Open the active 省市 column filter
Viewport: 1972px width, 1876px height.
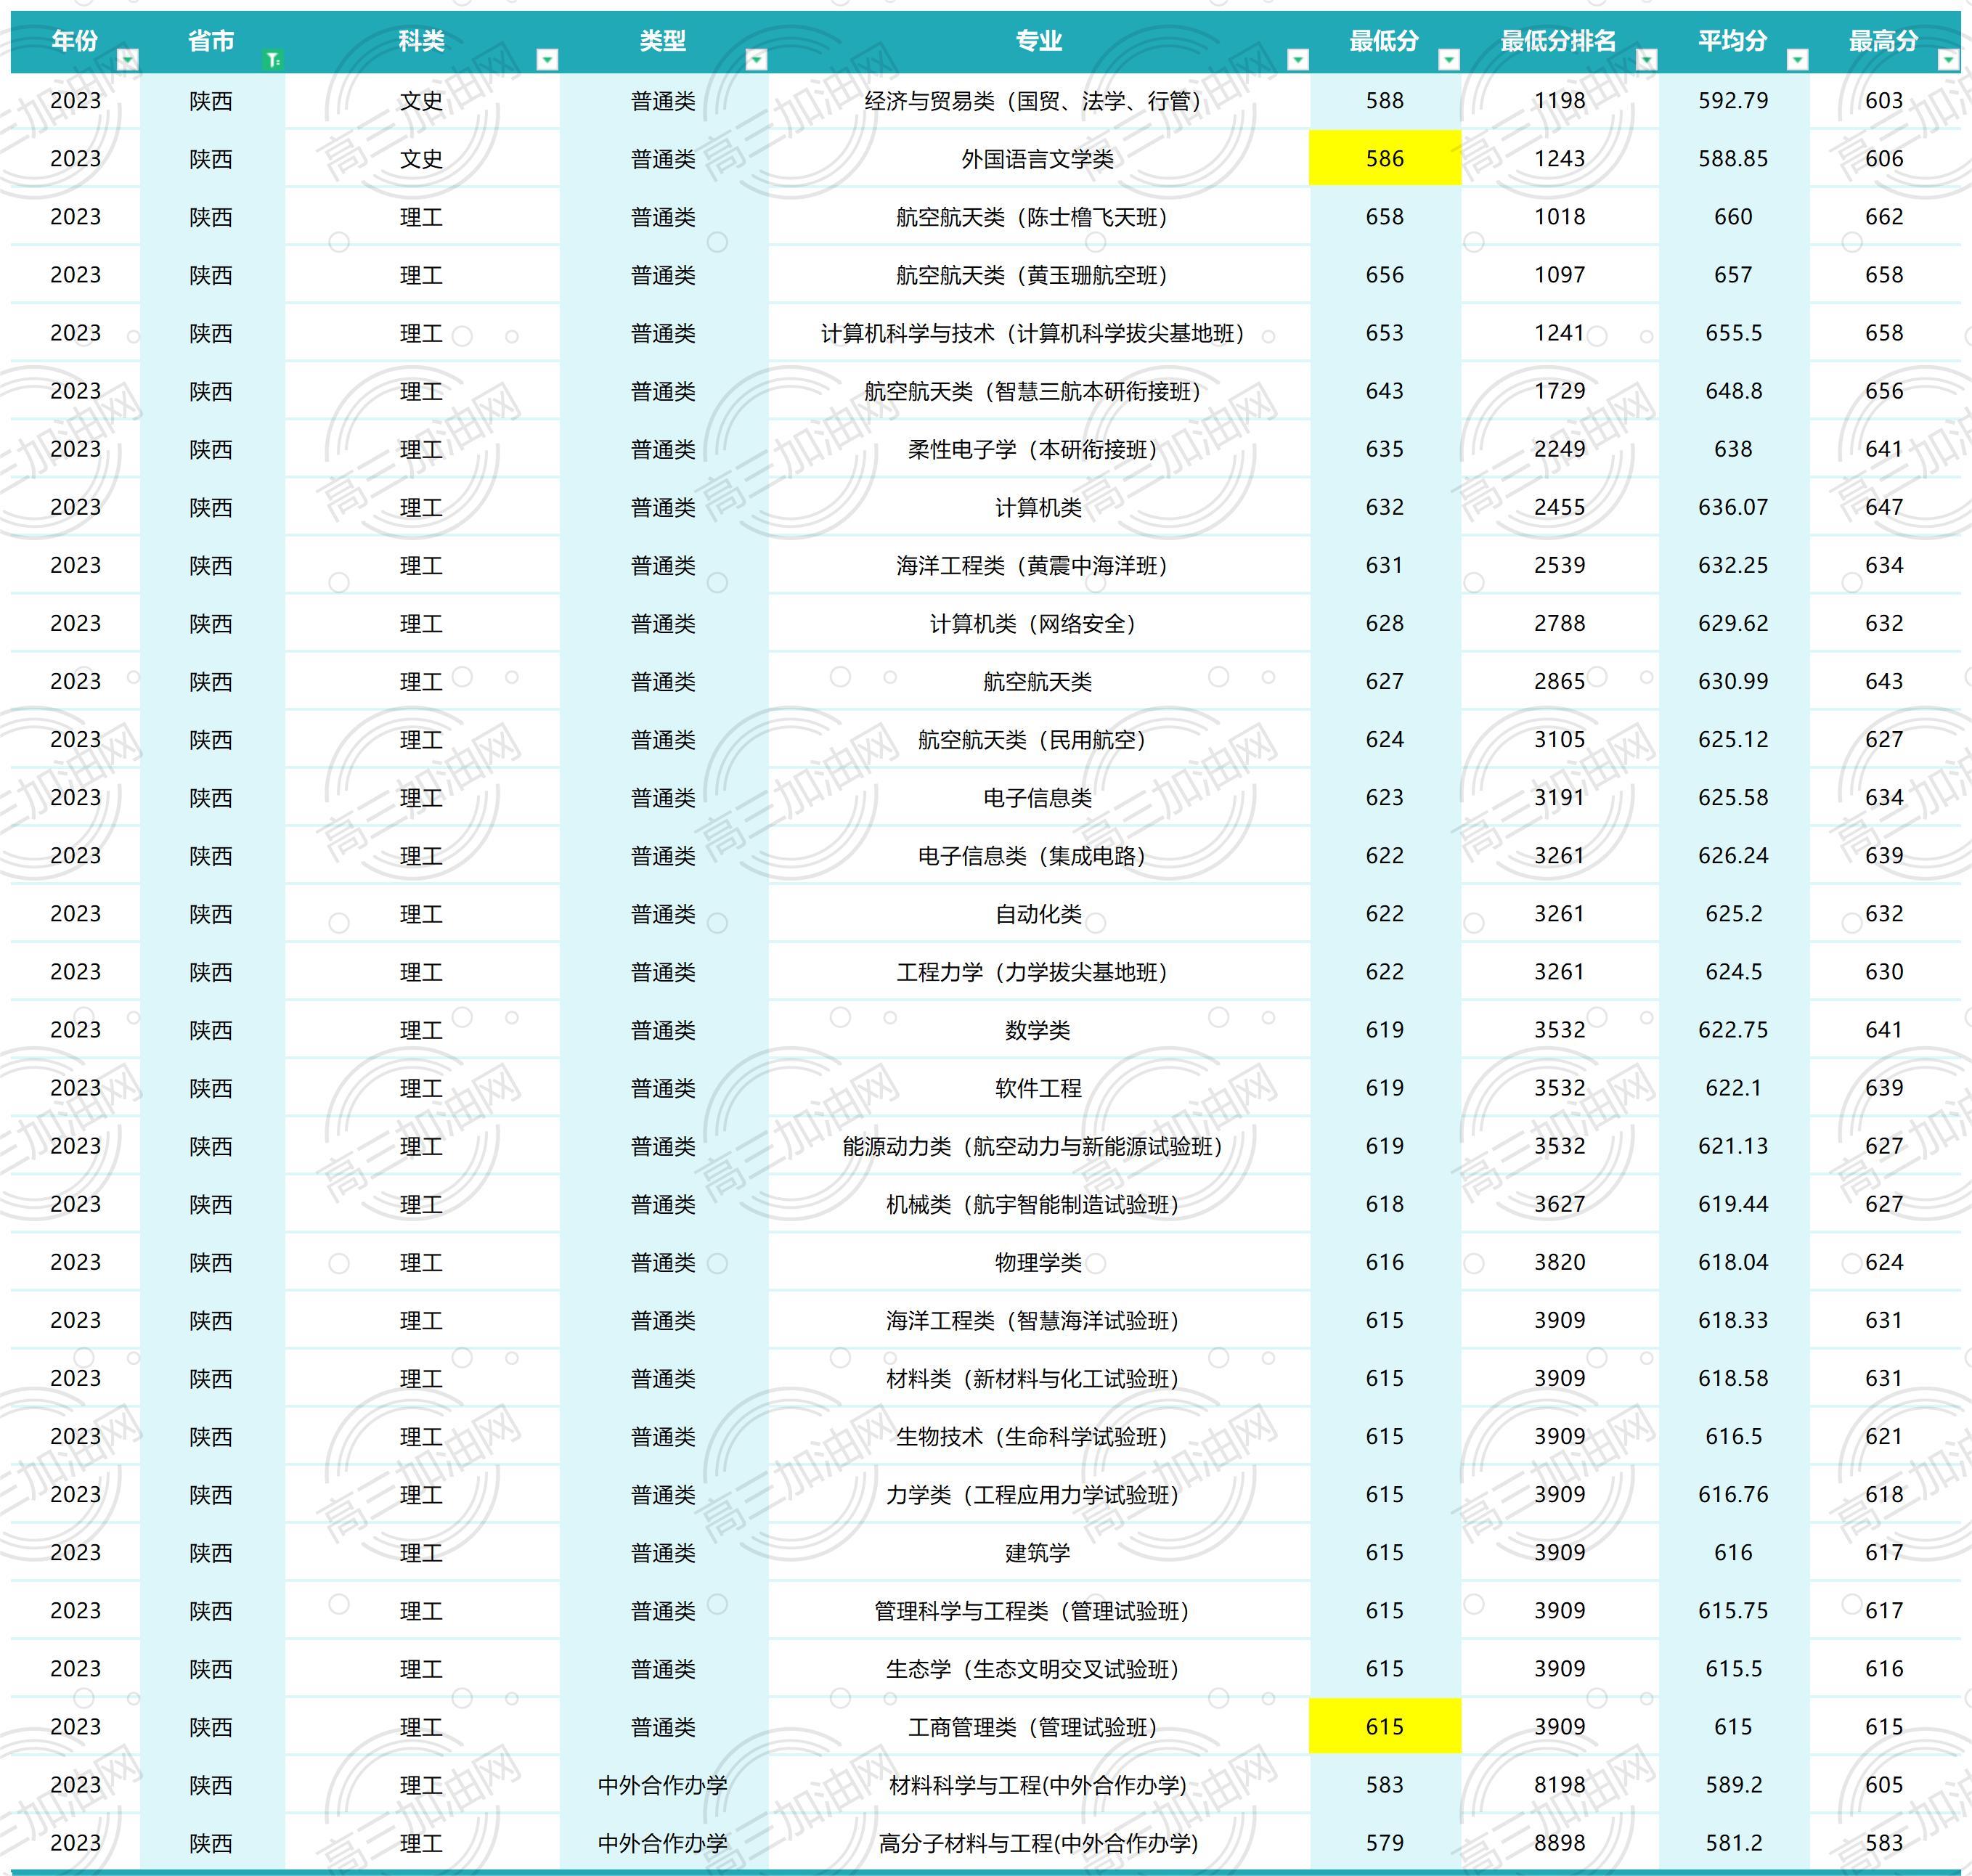click(x=272, y=60)
